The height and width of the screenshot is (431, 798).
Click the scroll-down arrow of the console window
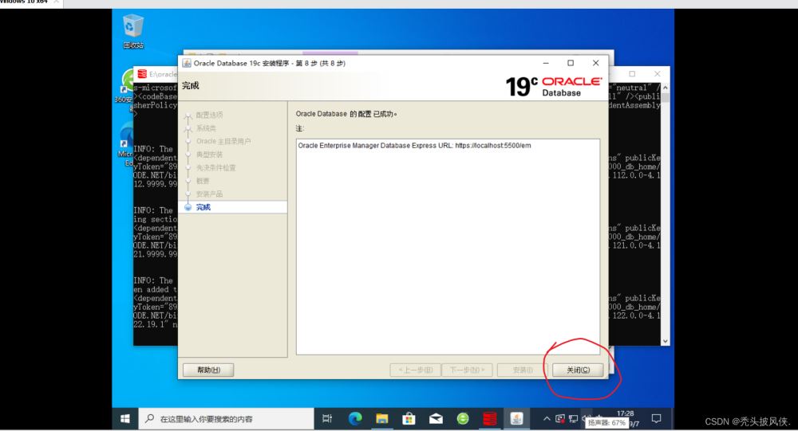(666, 340)
